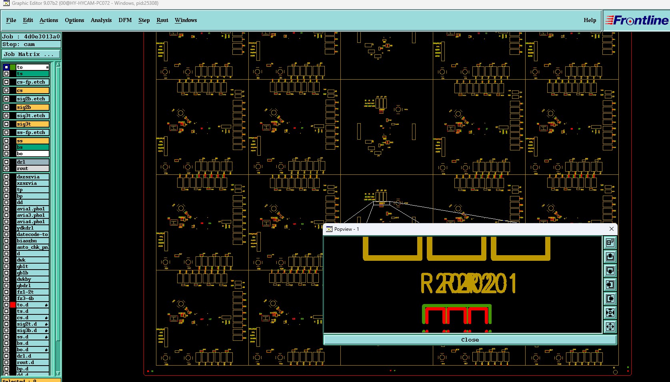Click the green color swatch of layer to
The image size is (670, 382).
click(13, 67)
